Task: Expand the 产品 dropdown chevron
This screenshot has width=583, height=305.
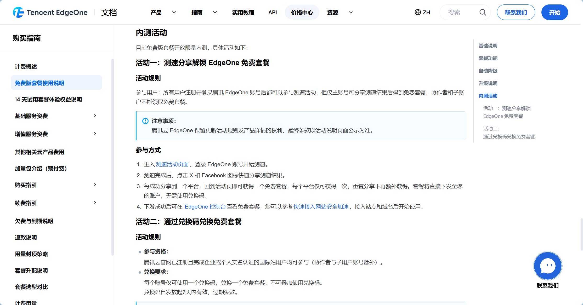Action: [174, 12]
